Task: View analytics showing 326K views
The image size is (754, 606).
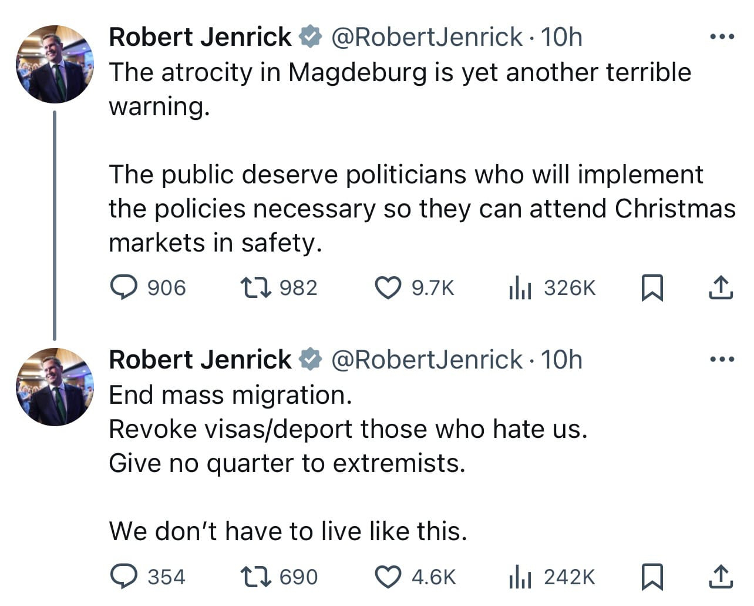Action: click(520, 288)
